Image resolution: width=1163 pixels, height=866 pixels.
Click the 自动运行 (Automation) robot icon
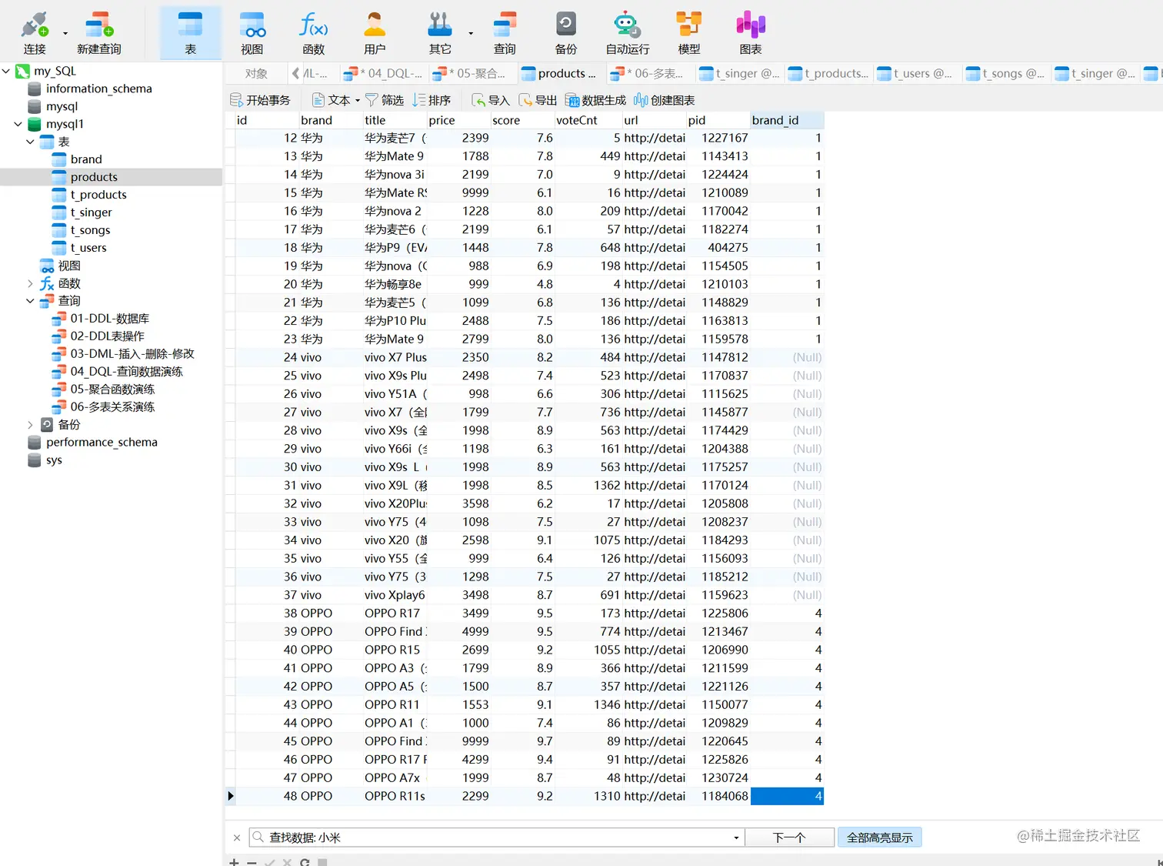(x=627, y=32)
